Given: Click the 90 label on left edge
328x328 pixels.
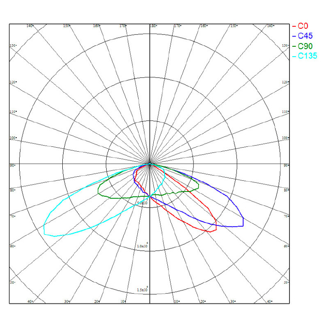Looking at the screenshot, I should click(x=12, y=166).
